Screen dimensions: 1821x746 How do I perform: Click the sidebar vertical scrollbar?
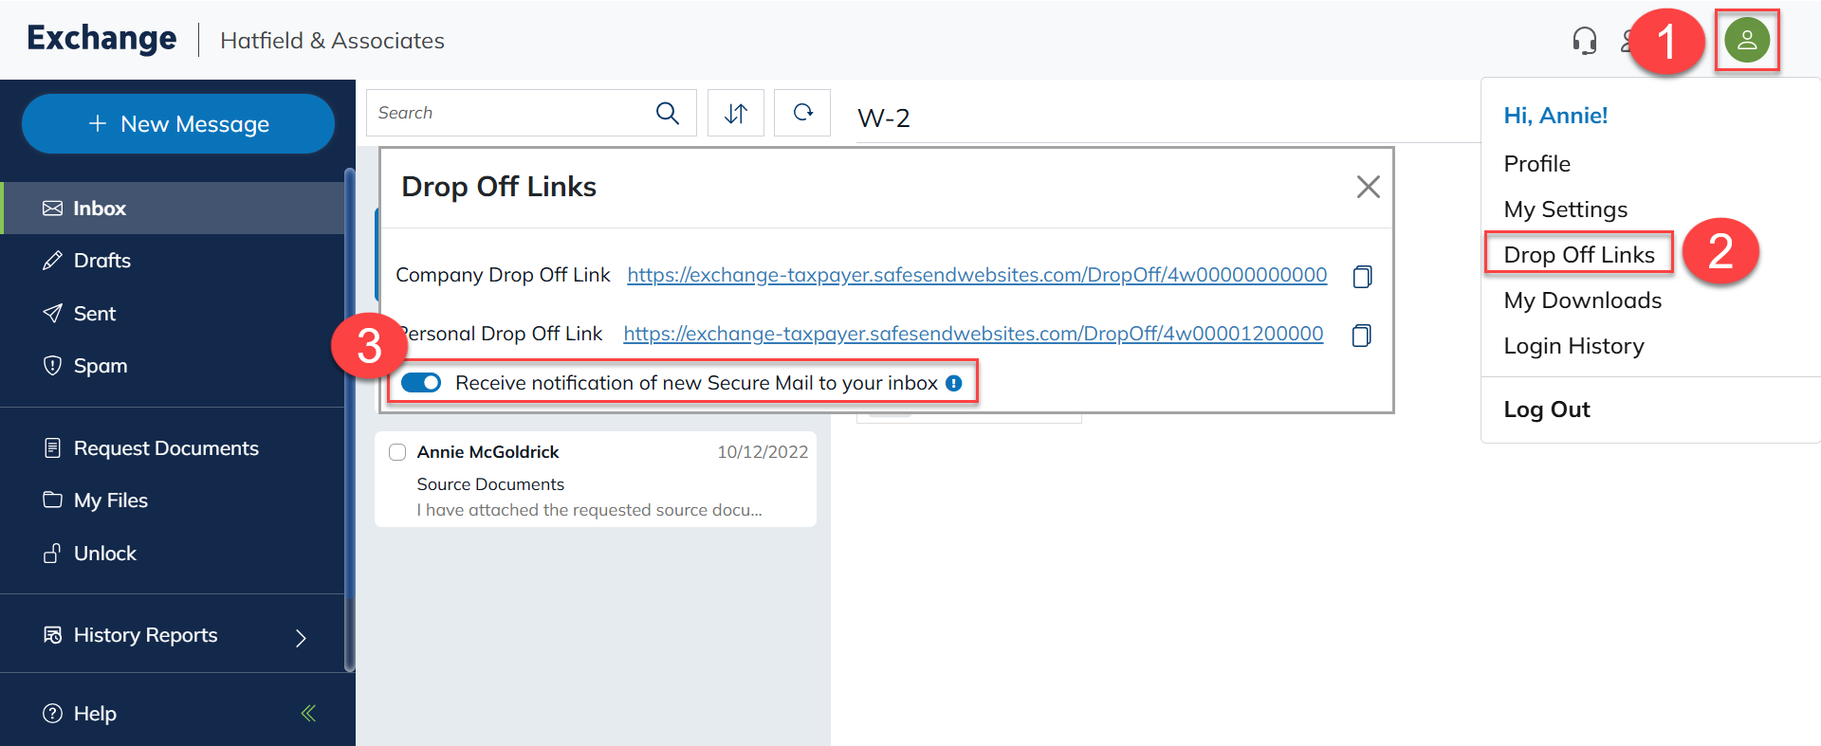(x=349, y=417)
